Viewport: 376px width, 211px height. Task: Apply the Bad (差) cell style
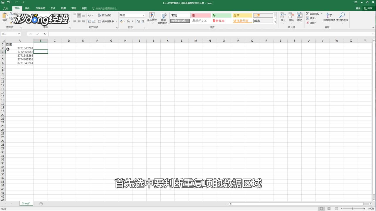201,15
